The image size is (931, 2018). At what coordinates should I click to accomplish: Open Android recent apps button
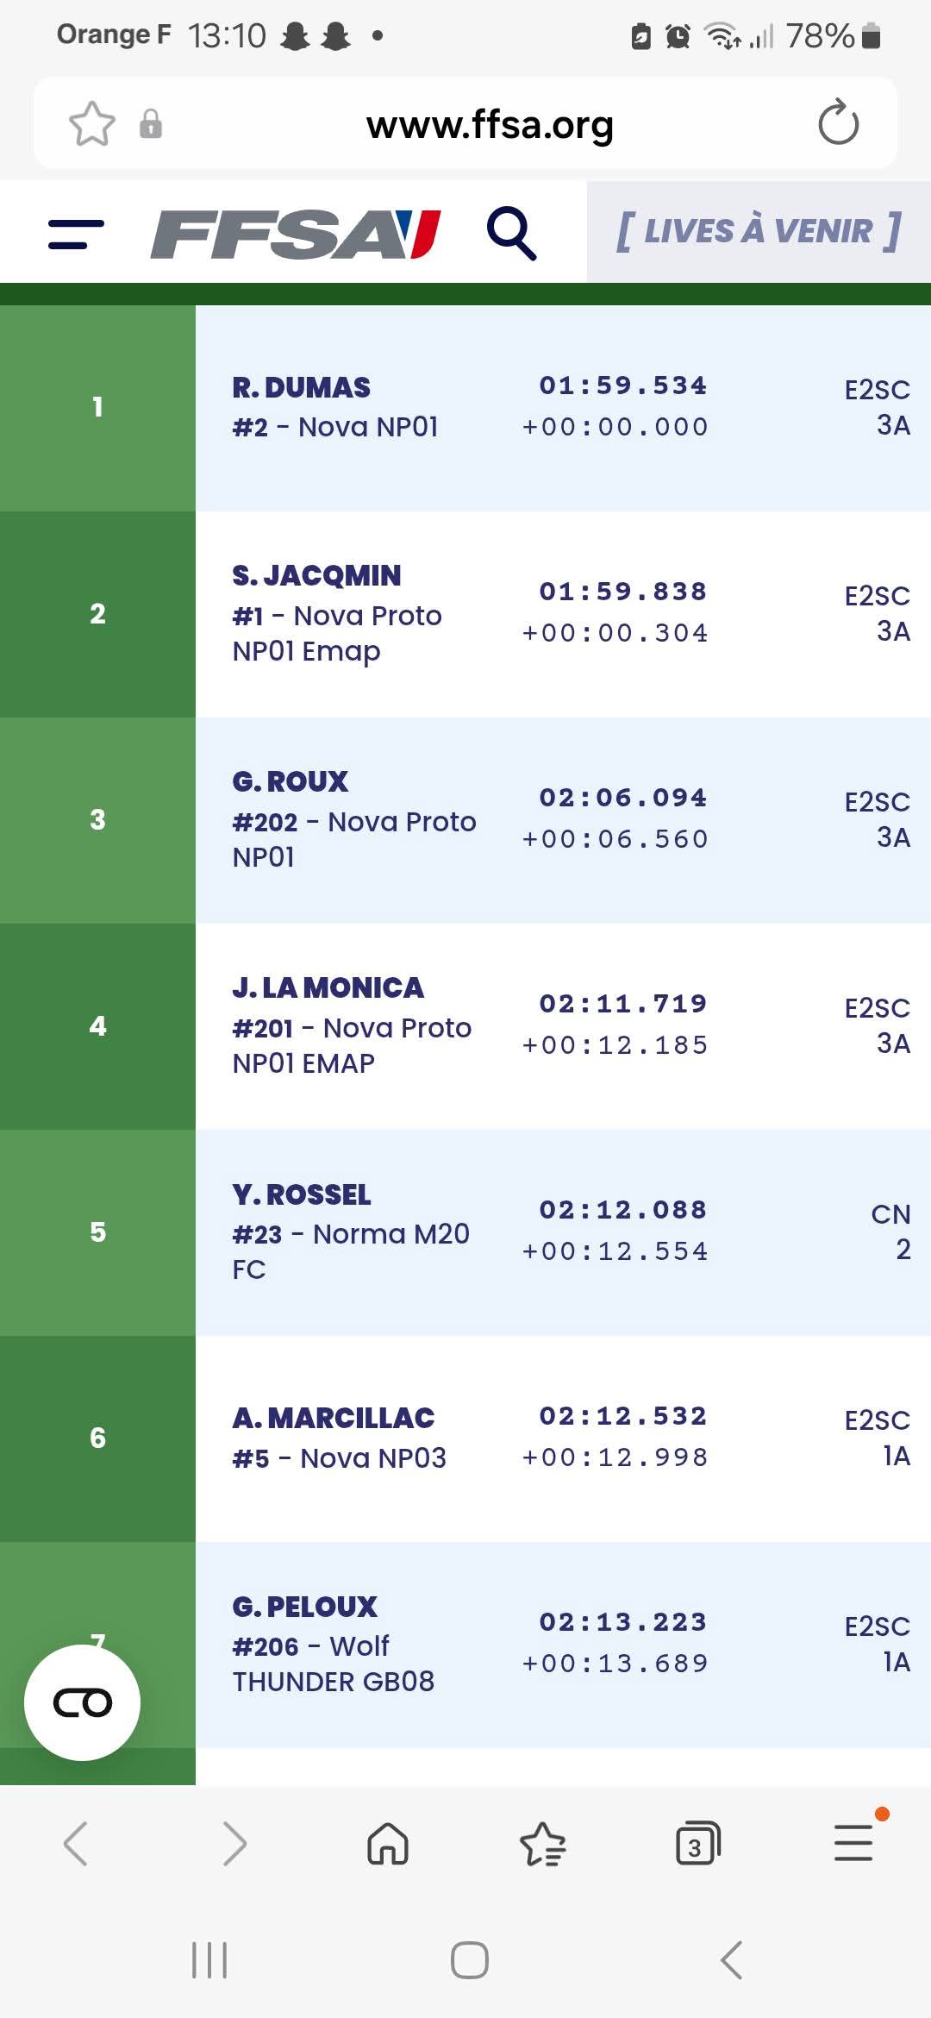pos(209,1959)
